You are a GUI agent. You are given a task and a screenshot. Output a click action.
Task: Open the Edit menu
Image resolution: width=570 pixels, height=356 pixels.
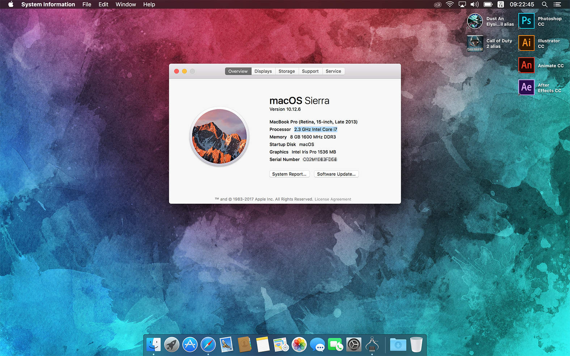tap(104, 4)
